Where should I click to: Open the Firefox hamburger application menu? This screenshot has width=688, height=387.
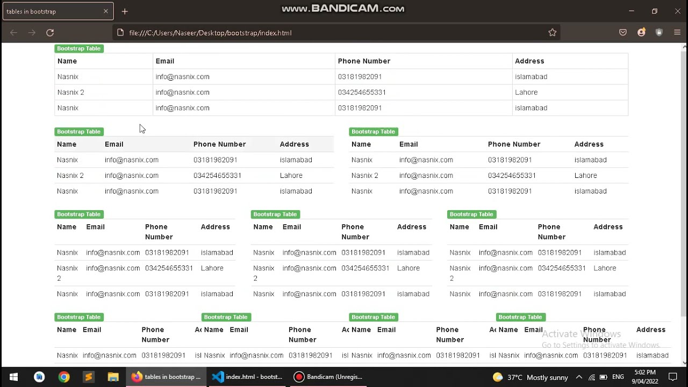pos(677,33)
